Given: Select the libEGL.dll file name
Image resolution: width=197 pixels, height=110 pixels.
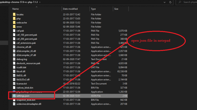Looking at the screenshot, I should pos(21,75).
